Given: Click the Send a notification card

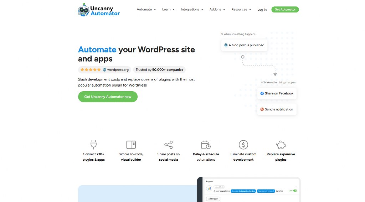Looking at the screenshot, I should [x=277, y=109].
